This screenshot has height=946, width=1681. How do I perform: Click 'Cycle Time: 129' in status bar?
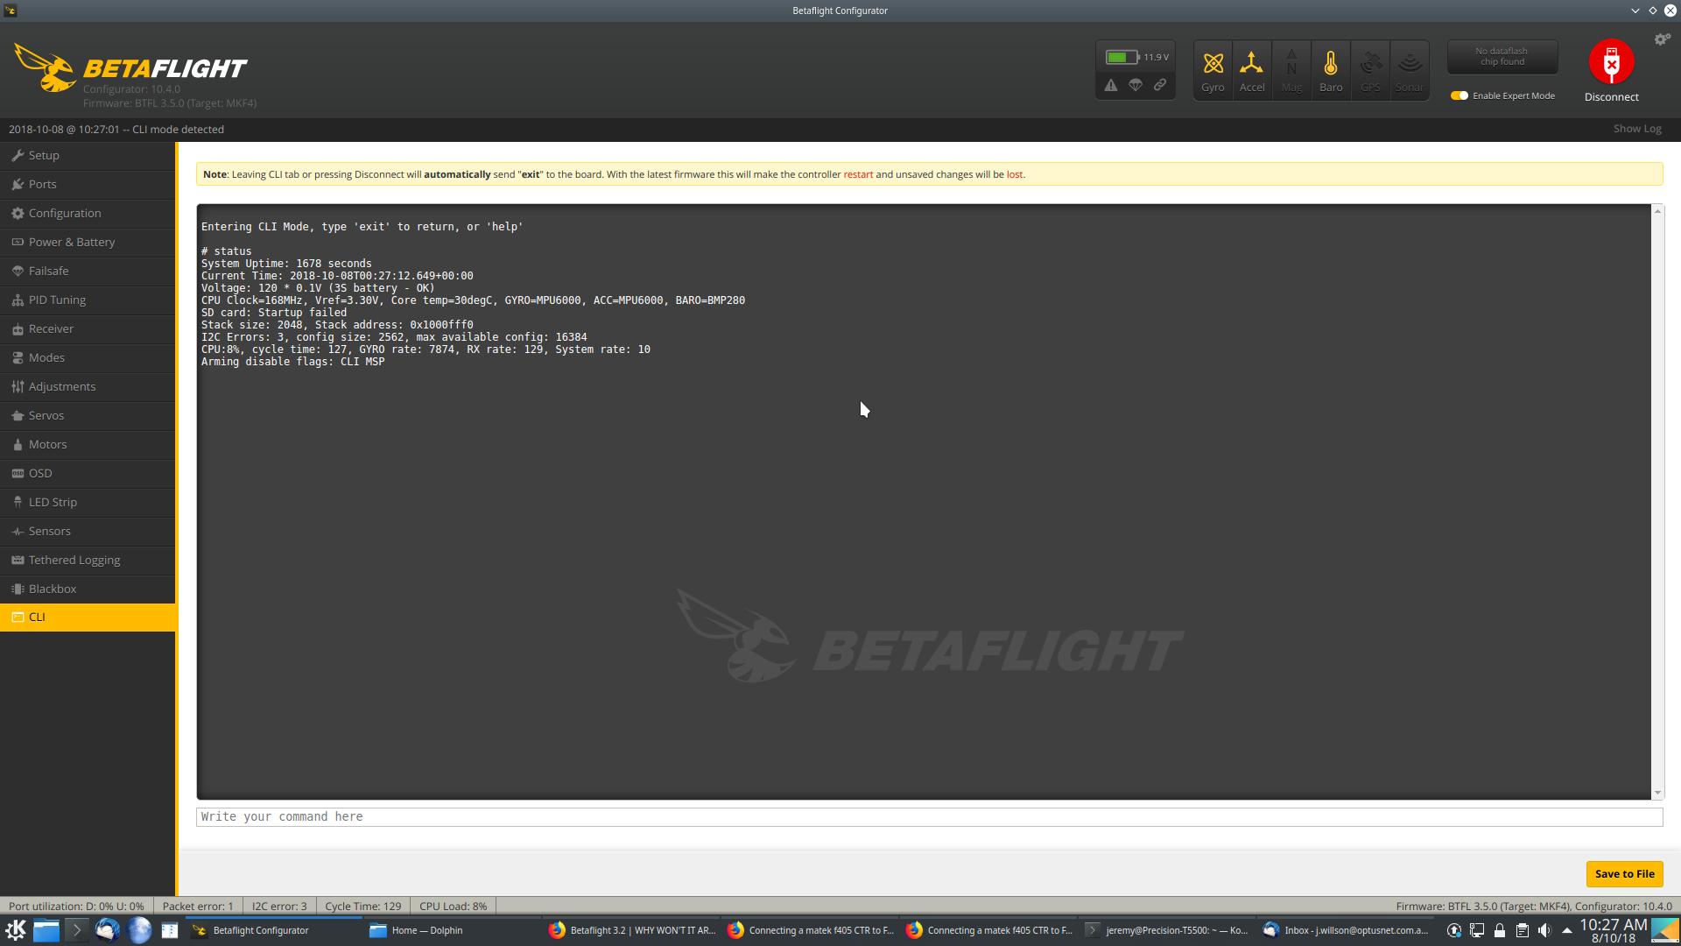click(362, 906)
